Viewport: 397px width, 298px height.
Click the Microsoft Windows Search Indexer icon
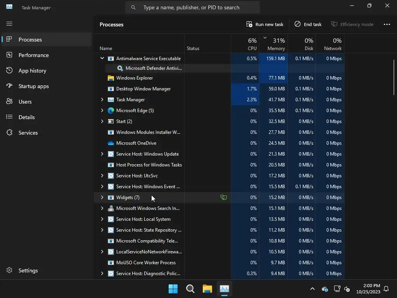click(110, 208)
